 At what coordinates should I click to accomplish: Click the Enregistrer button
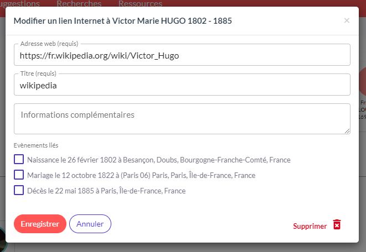[x=40, y=224]
